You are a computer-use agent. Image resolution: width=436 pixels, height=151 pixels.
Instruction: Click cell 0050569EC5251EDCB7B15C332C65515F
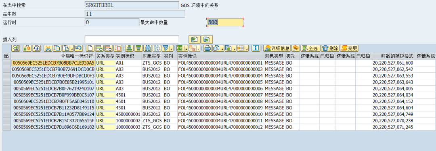[x=53, y=121]
